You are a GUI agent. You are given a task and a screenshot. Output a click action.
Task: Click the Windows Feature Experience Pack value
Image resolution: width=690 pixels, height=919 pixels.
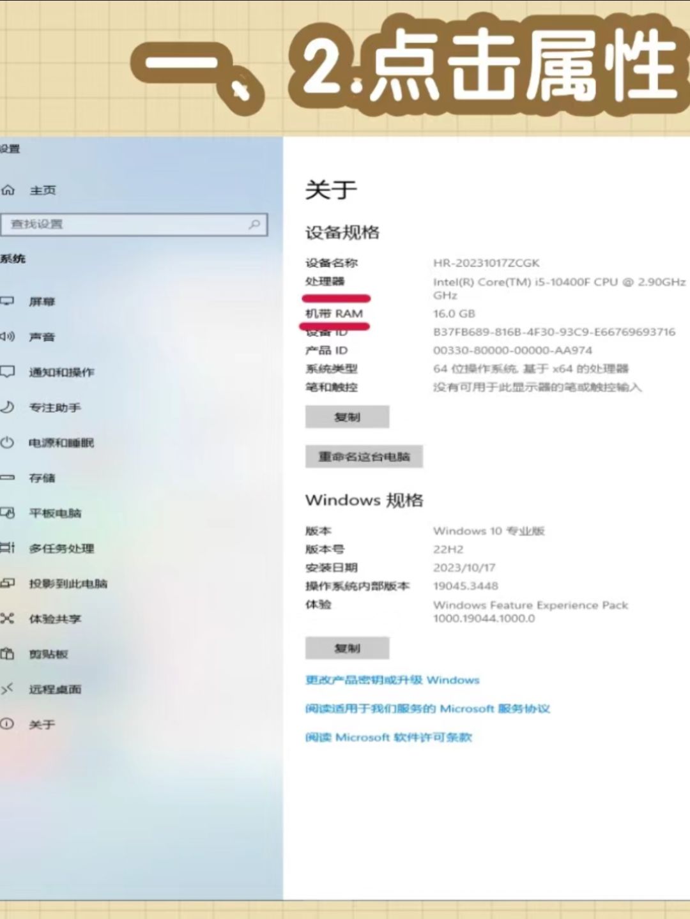(x=530, y=611)
